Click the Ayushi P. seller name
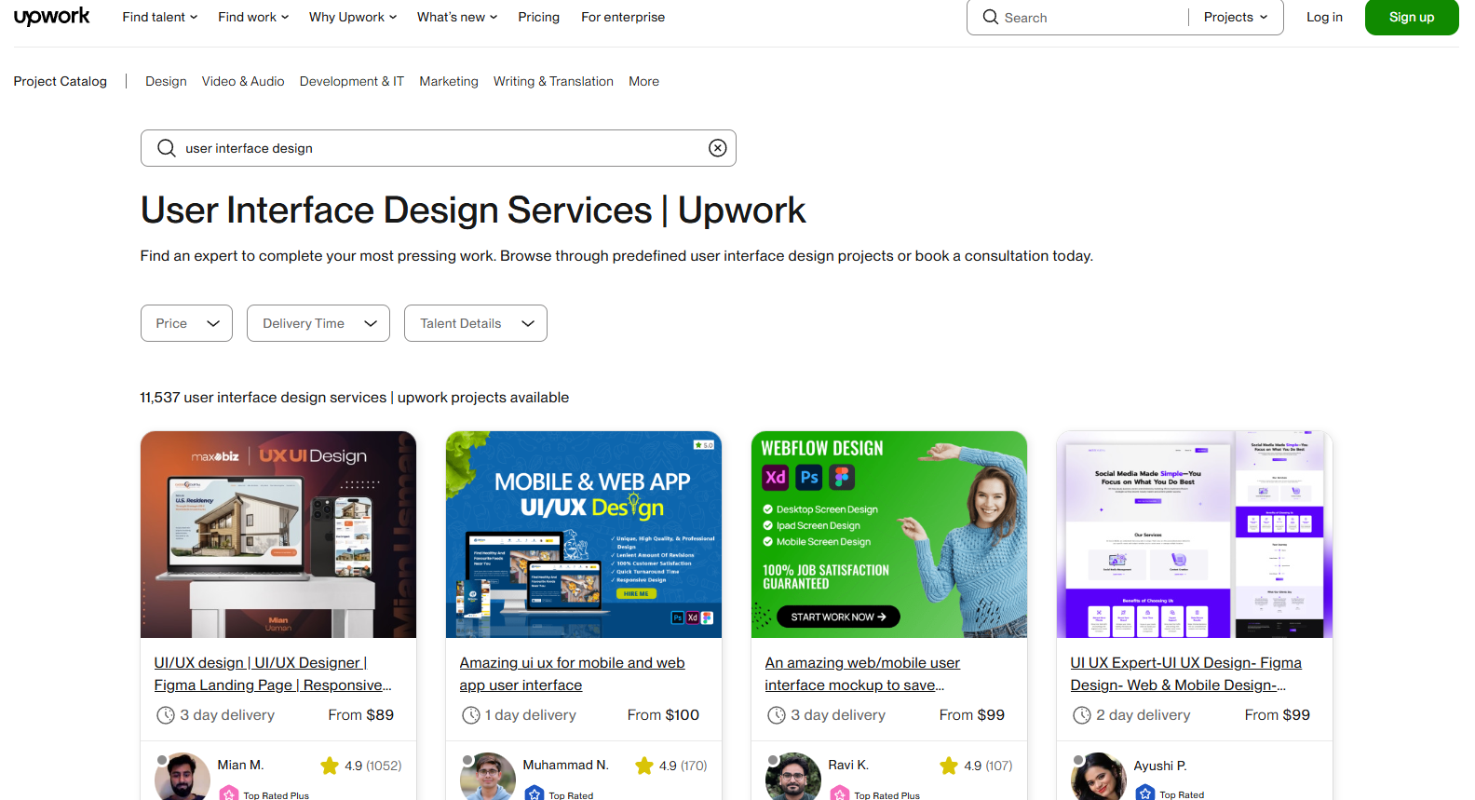The height and width of the screenshot is (800, 1475). (1160, 766)
